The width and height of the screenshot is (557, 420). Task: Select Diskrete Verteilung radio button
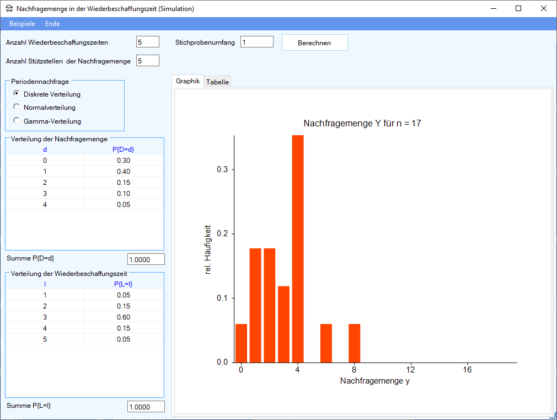[x=17, y=94]
